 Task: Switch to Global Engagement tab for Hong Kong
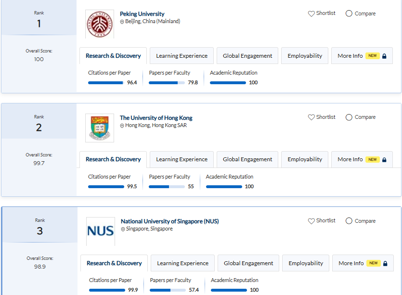[x=247, y=159]
